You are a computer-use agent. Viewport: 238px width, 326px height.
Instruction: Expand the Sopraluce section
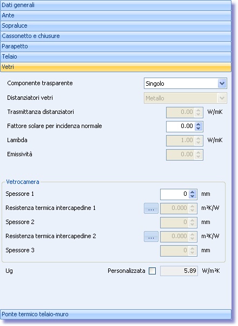(116, 26)
